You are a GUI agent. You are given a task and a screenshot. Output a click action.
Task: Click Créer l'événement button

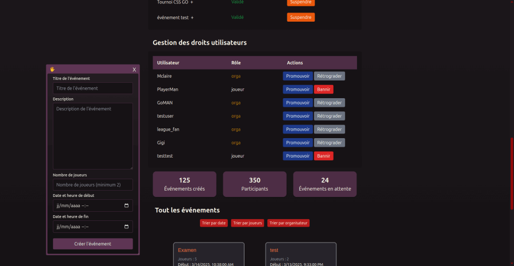(x=93, y=244)
